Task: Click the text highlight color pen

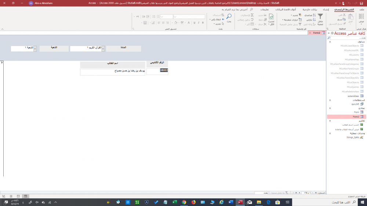Action: click(182, 23)
